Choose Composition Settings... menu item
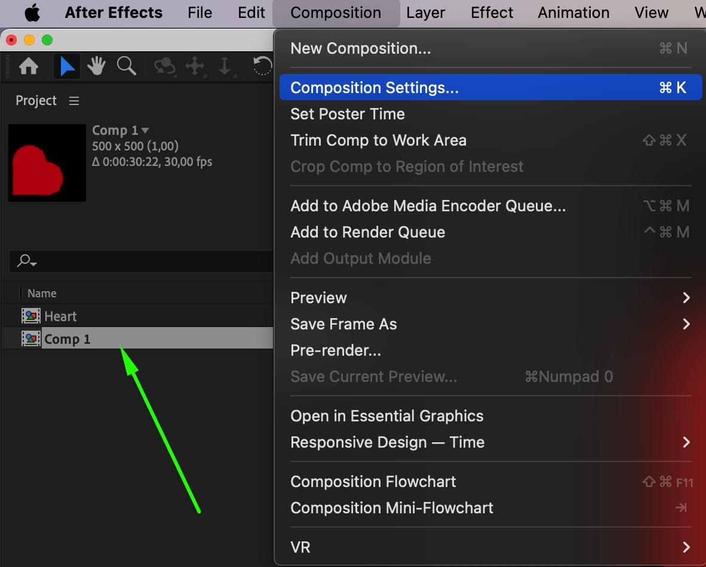The width and height of the screenshot is (706, 567). 491,87
